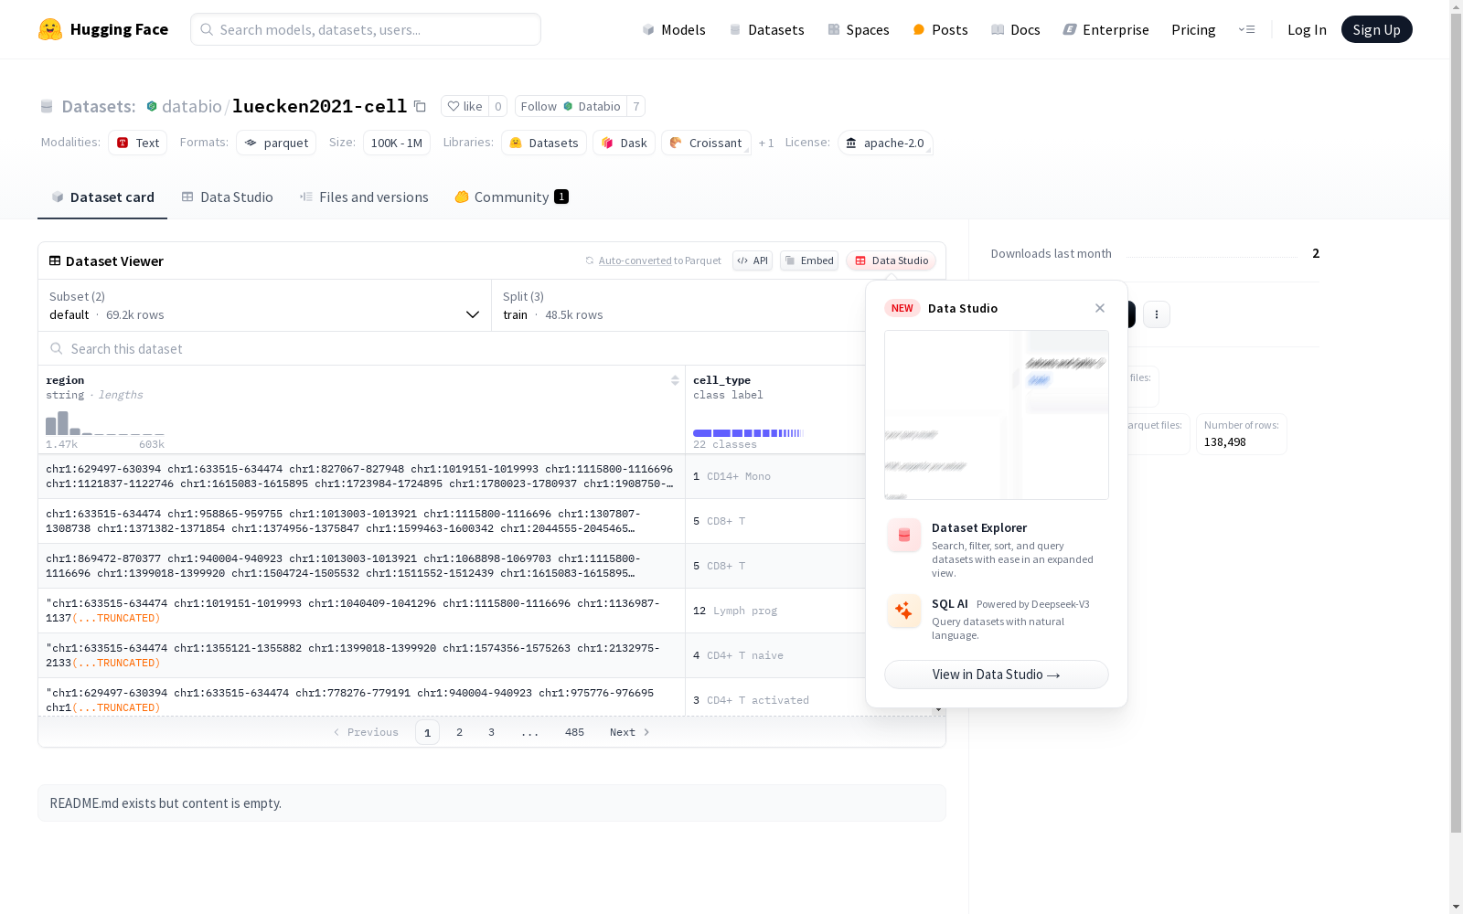Click the Sign Up button
This screenshot has height=914, width=1463.
[x=1376, y=29]
